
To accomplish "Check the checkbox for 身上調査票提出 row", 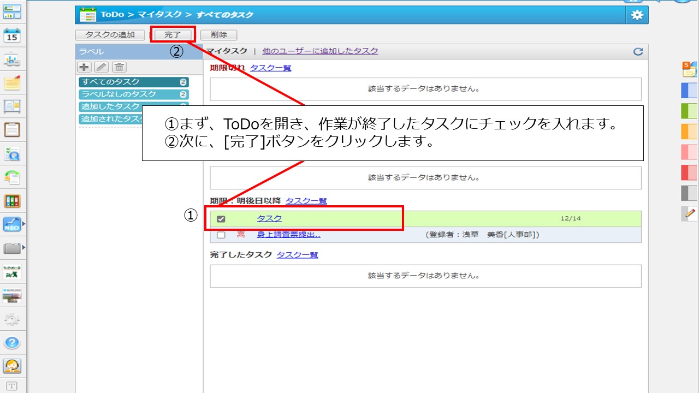I will pos(221,235).
